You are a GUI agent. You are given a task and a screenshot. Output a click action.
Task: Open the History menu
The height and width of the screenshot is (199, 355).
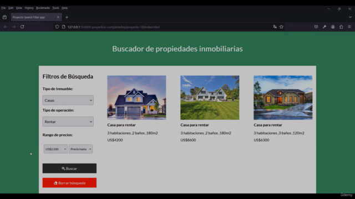pyautogui.click(x=29, y=8)
